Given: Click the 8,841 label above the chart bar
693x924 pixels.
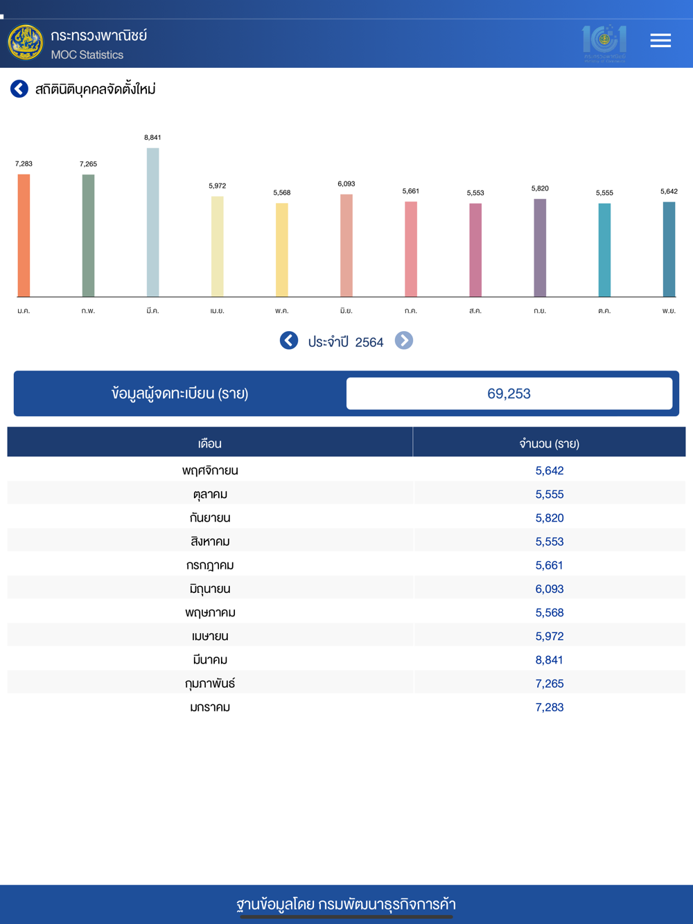Looking at the screenshot, I should [x=152, y=137].
